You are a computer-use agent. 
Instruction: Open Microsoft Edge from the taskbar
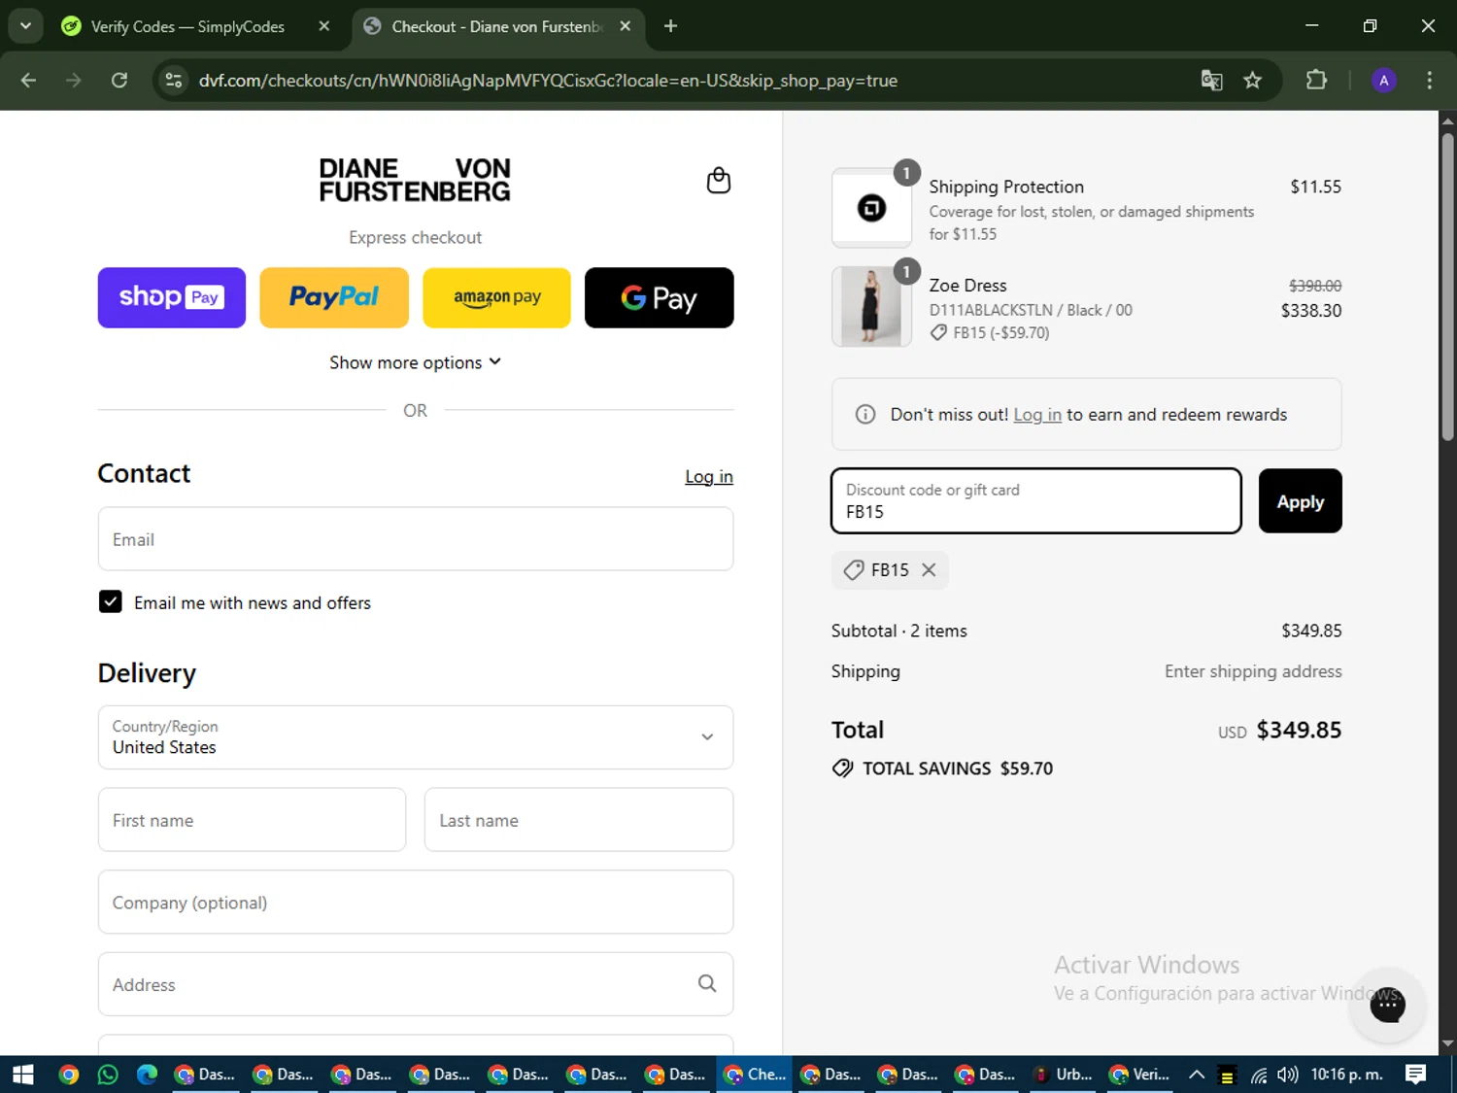[147, 1075]
